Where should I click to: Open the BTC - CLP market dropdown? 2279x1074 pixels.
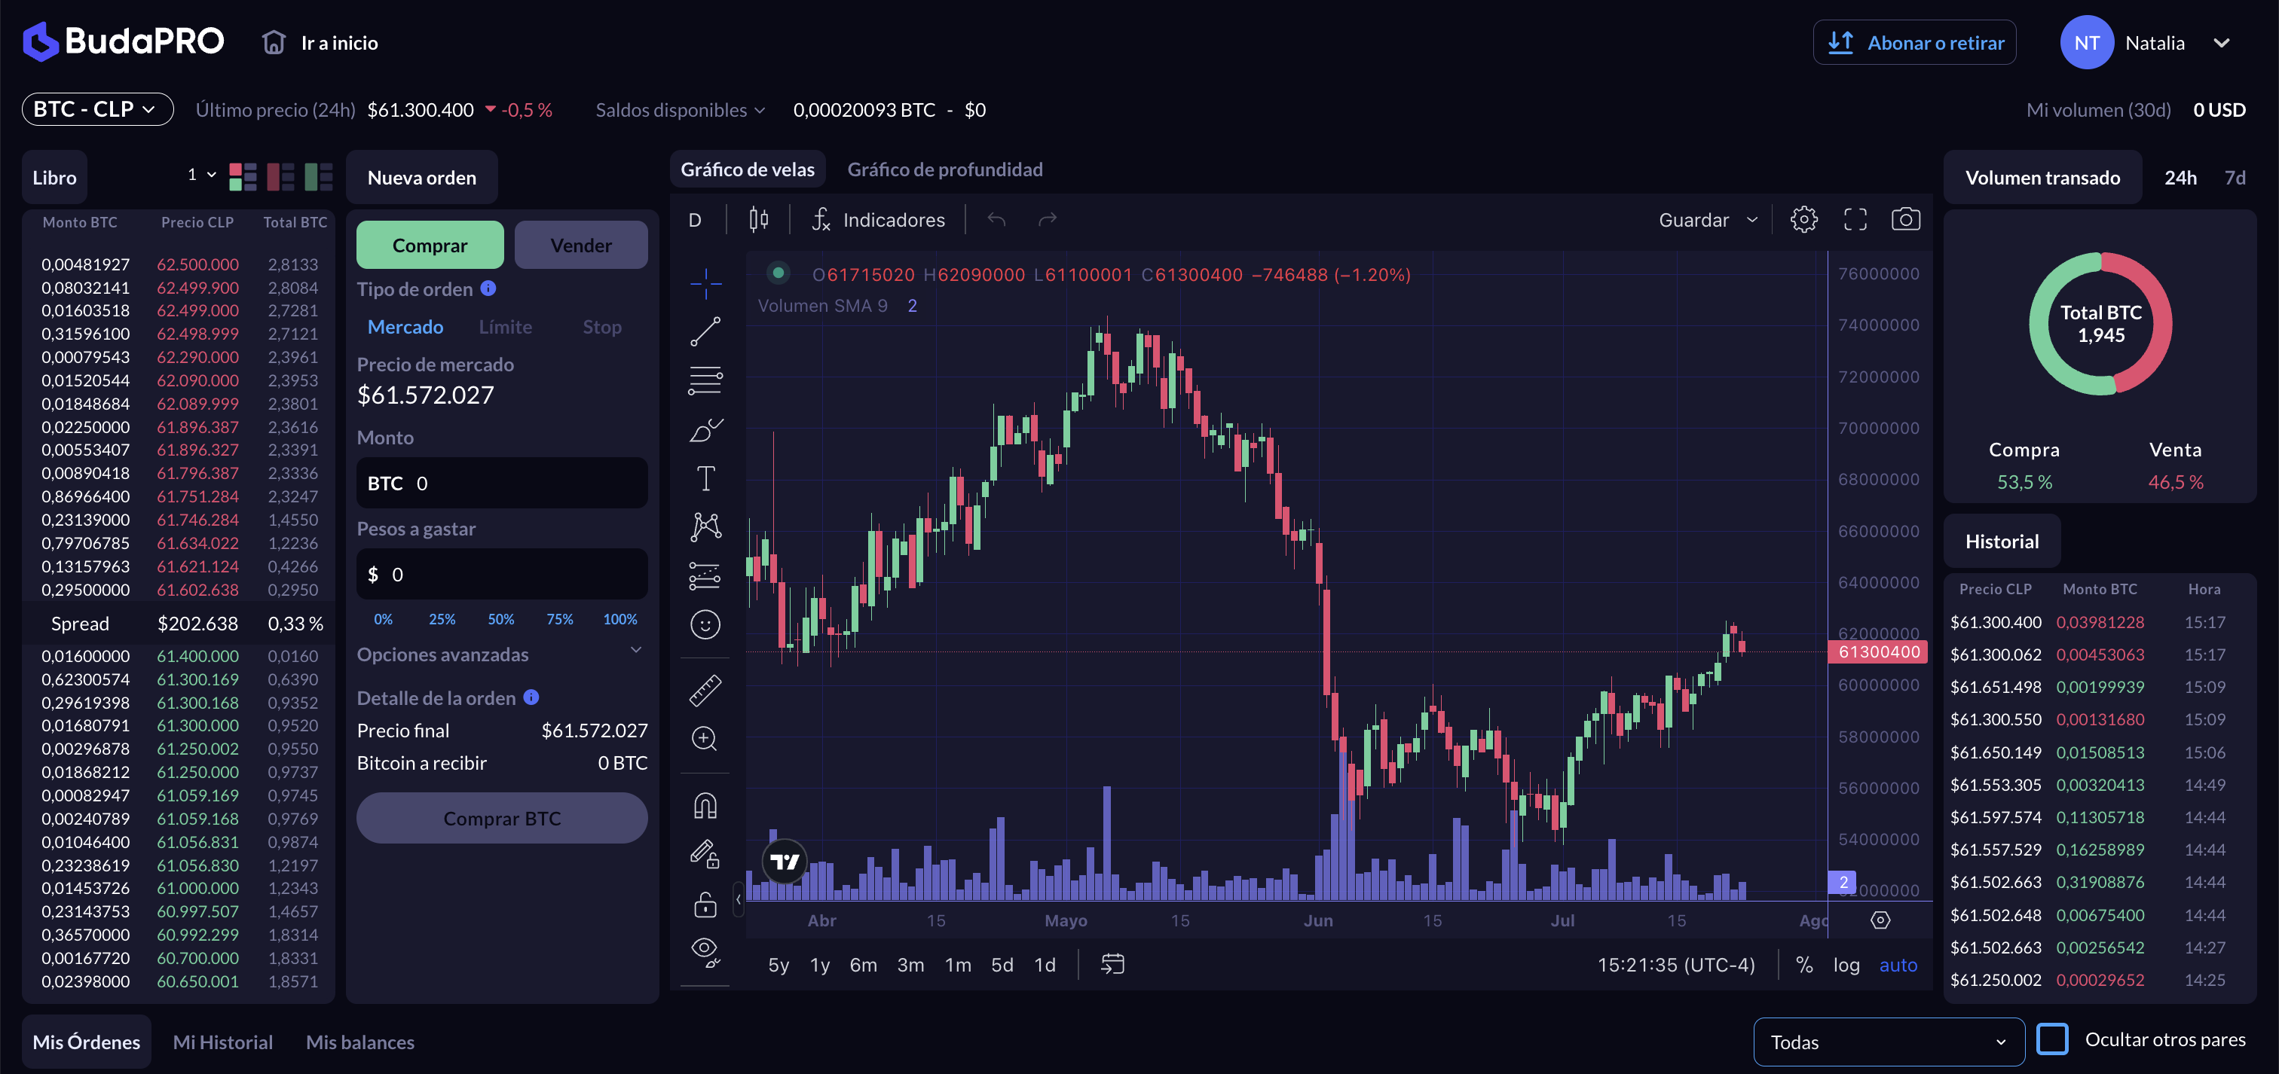point(97,108)
